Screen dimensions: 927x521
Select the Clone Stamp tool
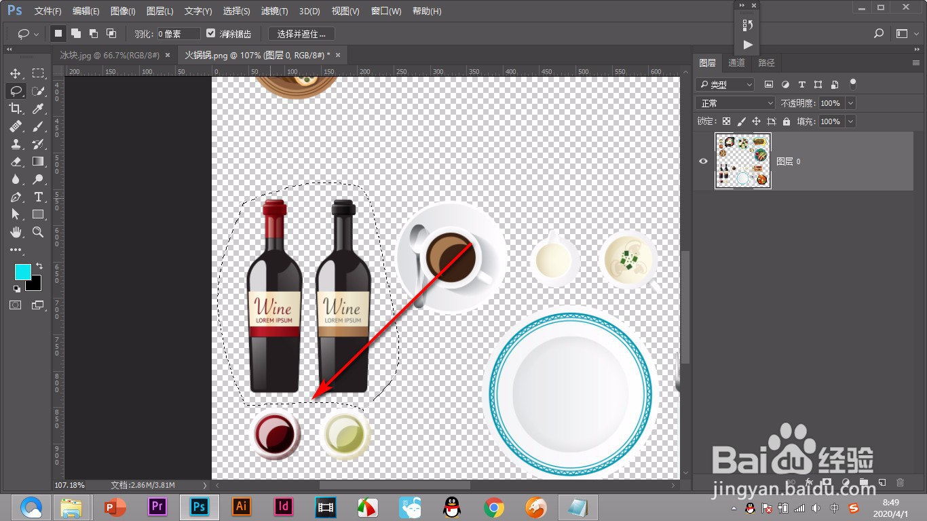(16, 144)
